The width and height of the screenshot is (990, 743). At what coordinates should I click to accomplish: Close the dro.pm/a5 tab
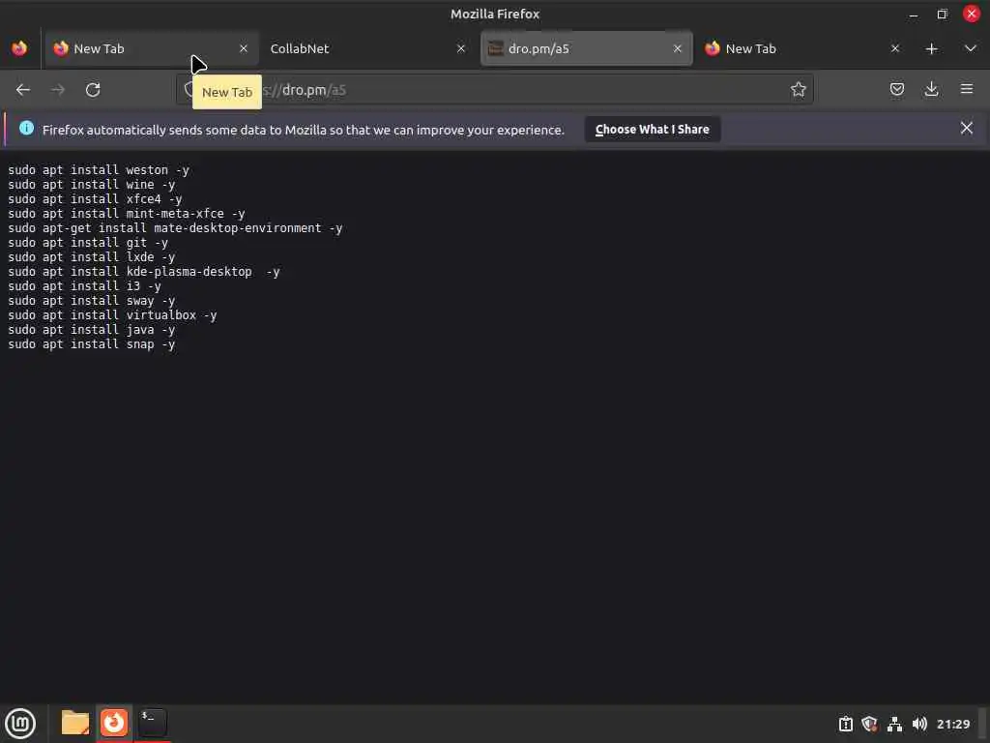[x=678, y=48]
